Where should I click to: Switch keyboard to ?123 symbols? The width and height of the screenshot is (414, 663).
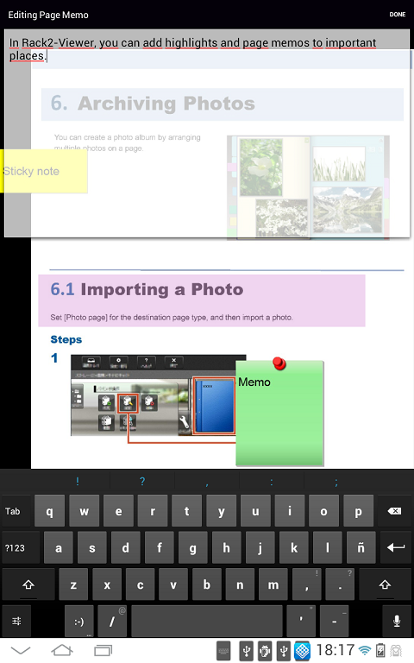tap(16, 548)
